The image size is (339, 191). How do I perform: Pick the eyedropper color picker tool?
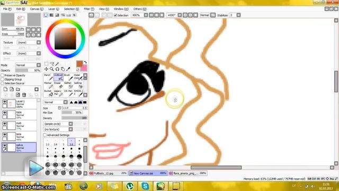[x=68, y=69]
